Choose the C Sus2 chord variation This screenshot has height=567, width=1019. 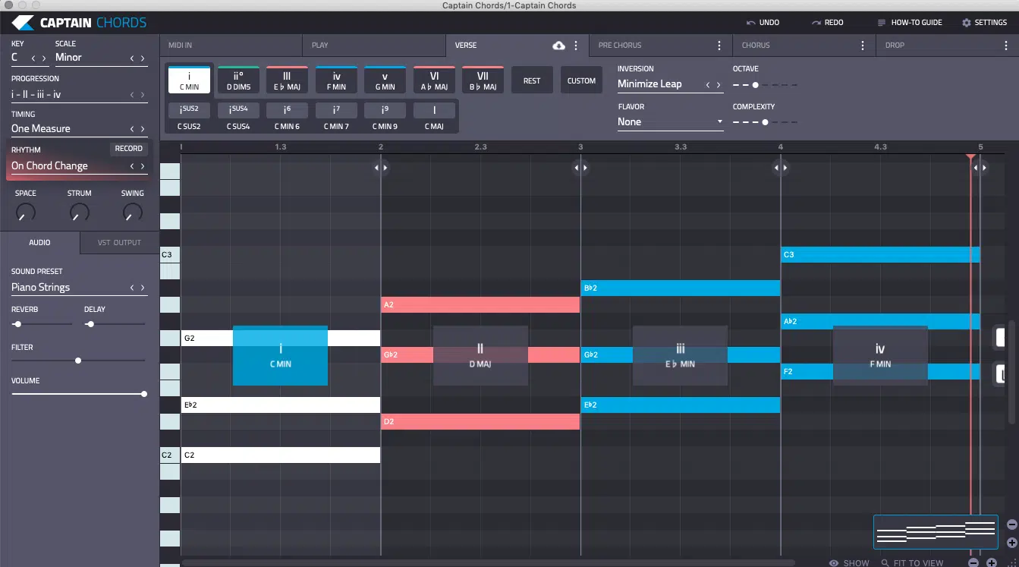(x=189, y=117)
